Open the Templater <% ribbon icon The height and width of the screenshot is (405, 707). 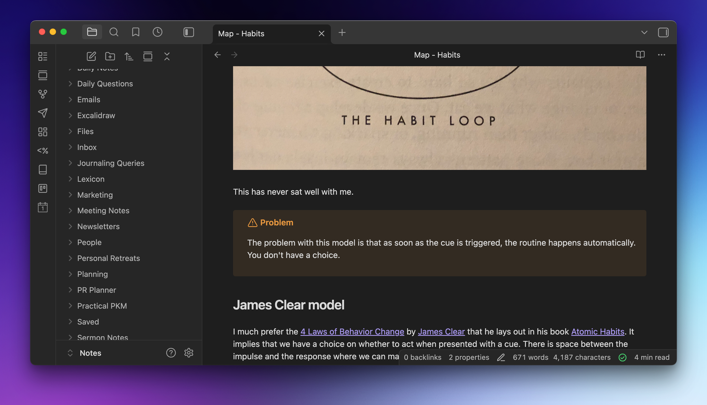point(43,151)
